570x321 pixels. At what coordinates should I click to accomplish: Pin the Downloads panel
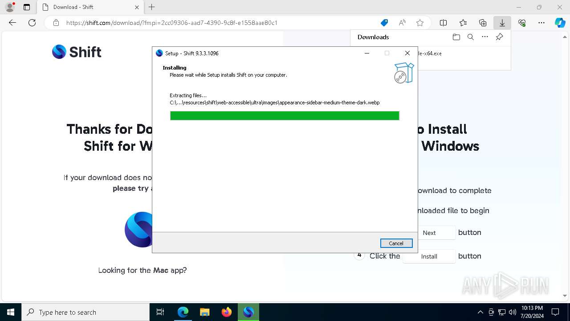click(x=499, y=37)
